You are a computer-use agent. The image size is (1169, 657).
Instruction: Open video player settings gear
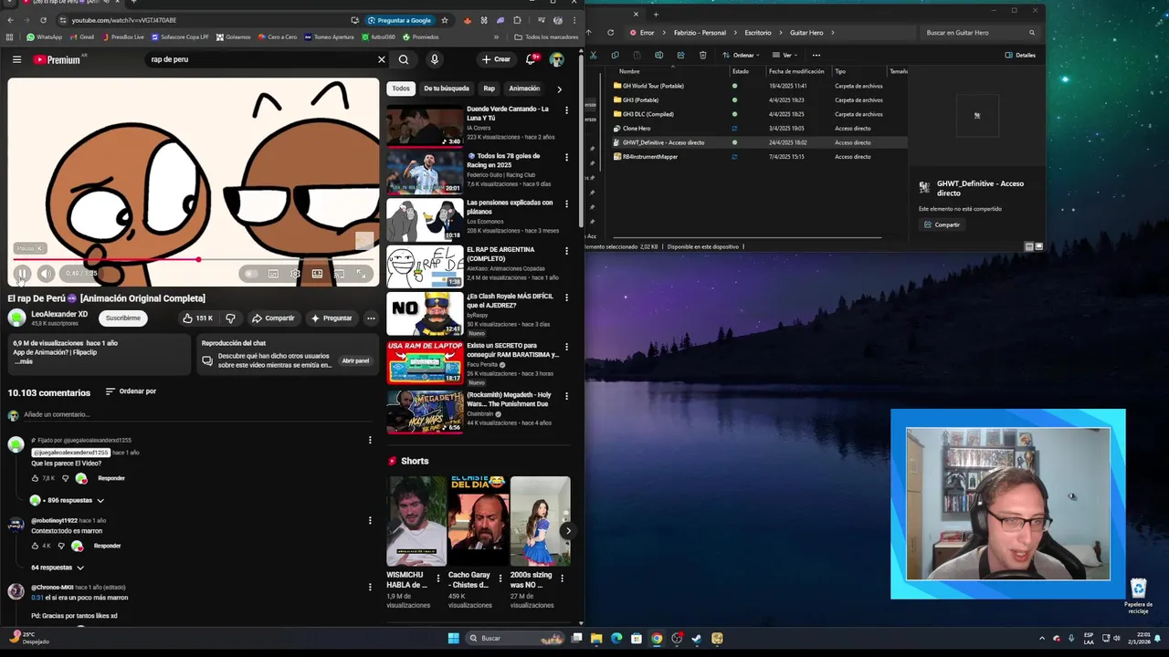[x=295, y=274]
